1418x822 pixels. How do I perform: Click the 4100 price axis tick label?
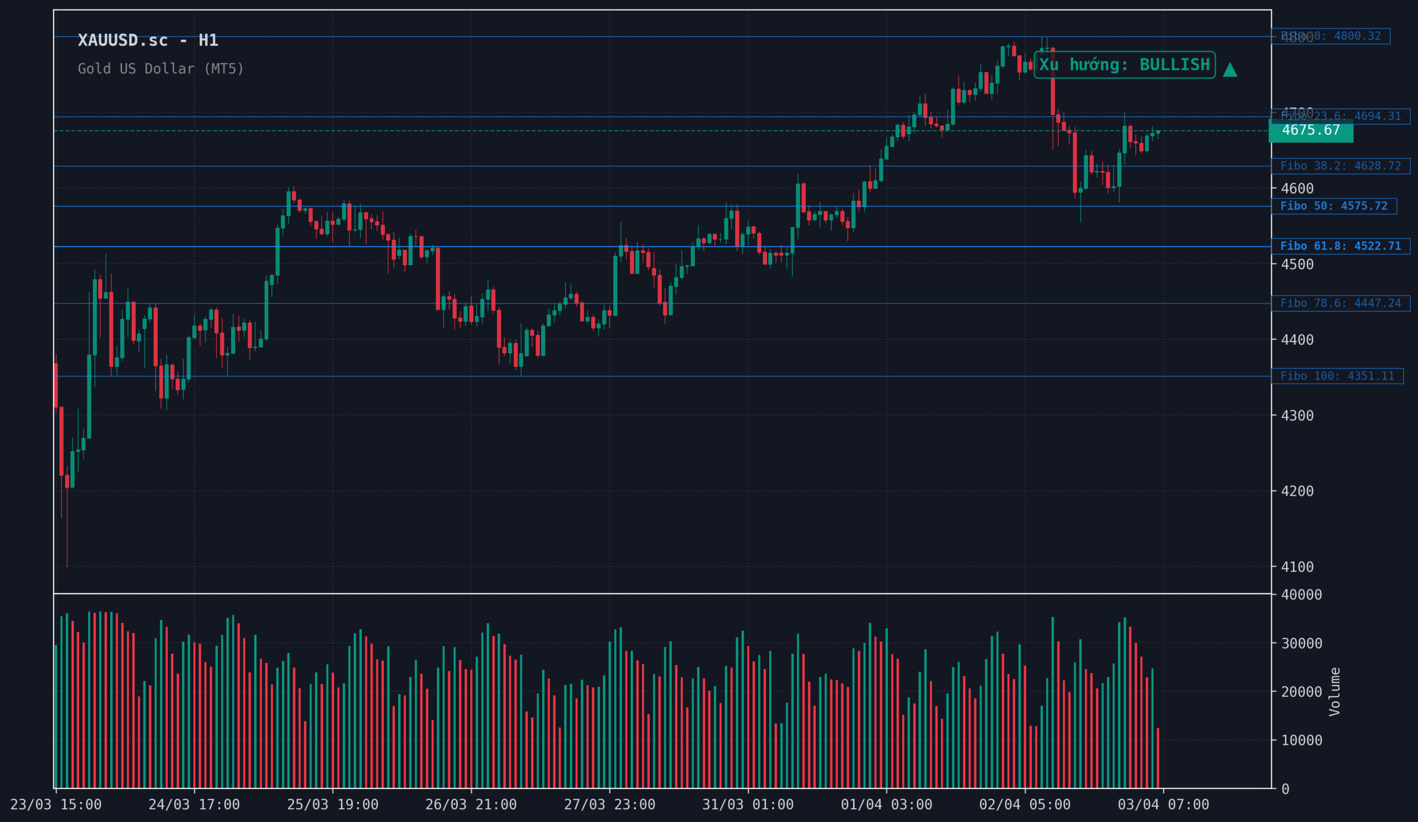[1297, 567]
